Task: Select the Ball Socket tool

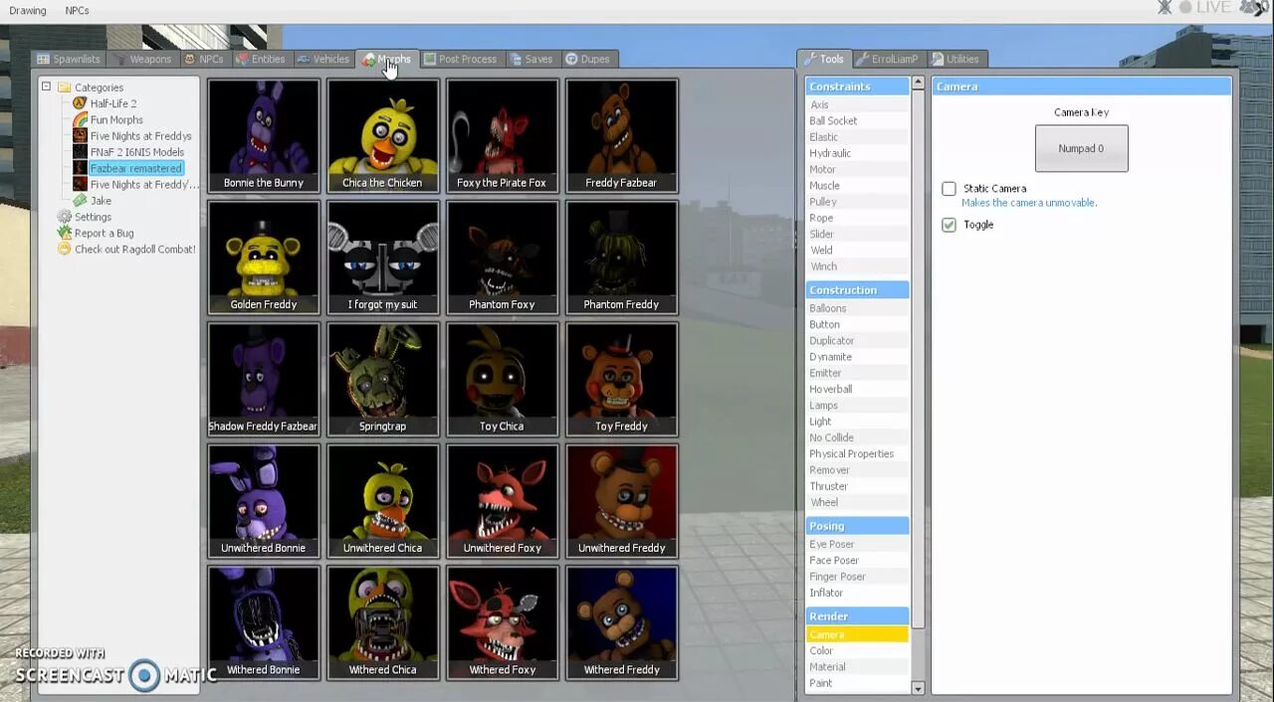Action: [857, 120]
